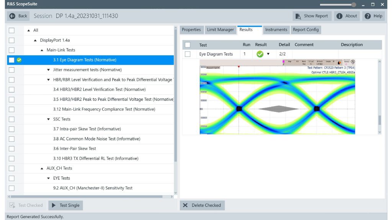Click the green pass checkmark in Result column
Image resolution: width=392 pixels, height=220 pixels.
(x=260, y=54)
